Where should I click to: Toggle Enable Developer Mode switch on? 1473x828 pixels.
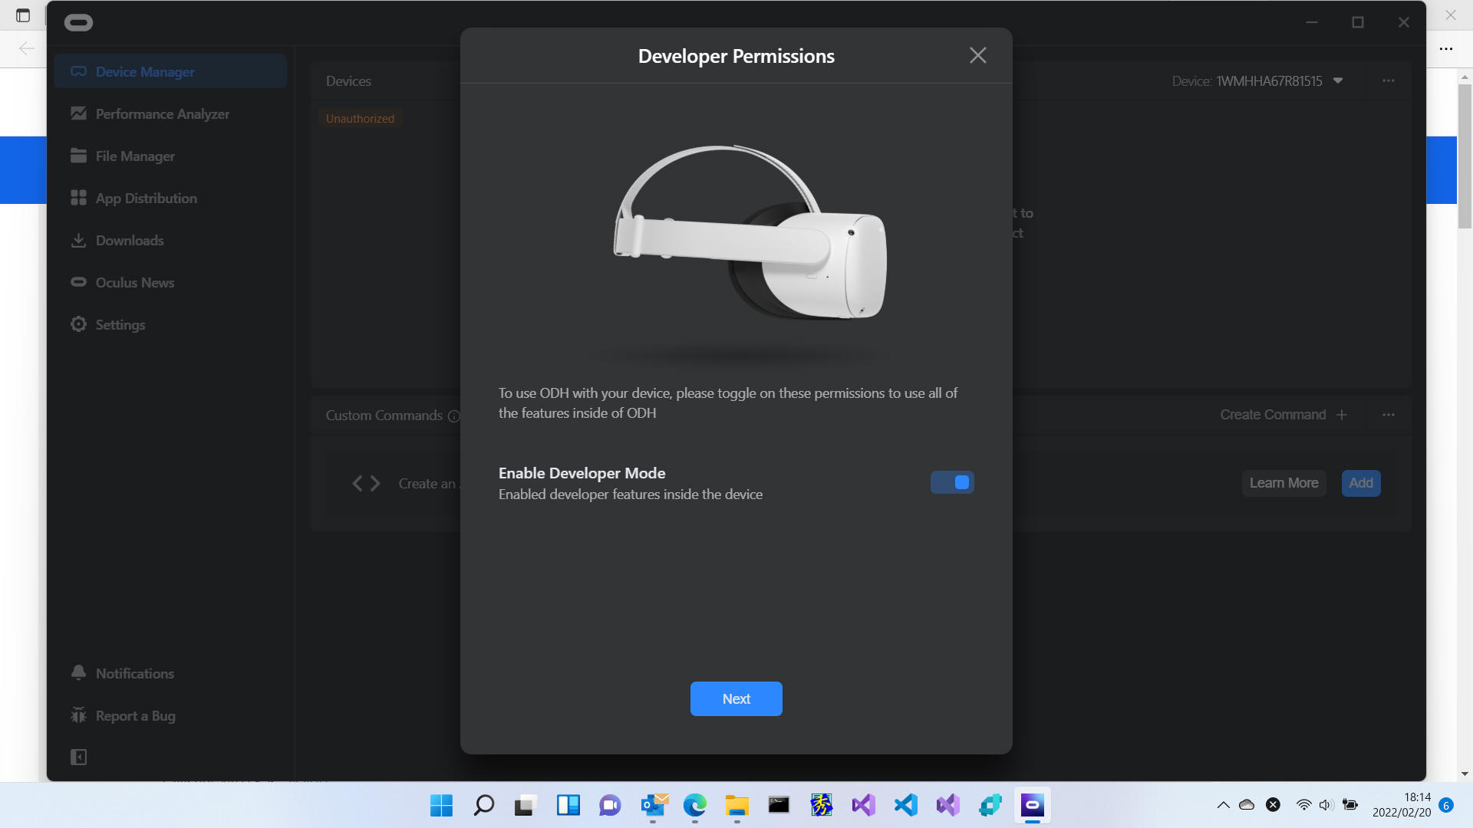(x=951, y=482)
